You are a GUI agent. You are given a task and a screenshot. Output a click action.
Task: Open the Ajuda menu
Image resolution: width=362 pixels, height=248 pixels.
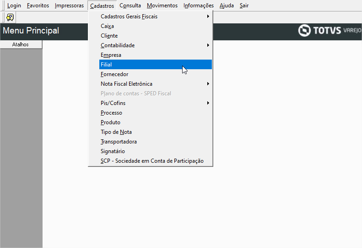[x=227, y=6]
